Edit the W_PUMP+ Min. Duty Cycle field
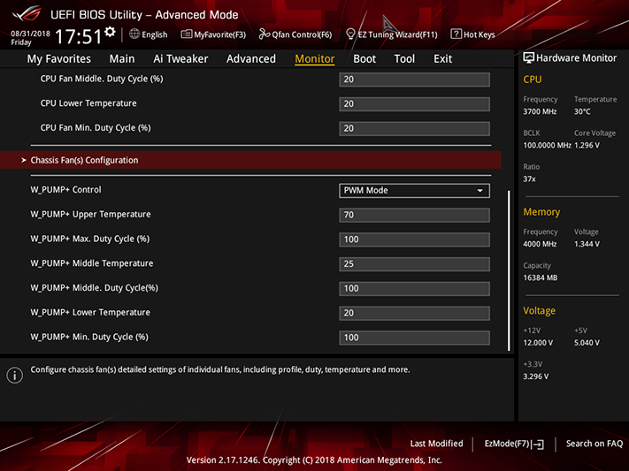The width and height of the screenshot is (629, 471). pos(414,337)
